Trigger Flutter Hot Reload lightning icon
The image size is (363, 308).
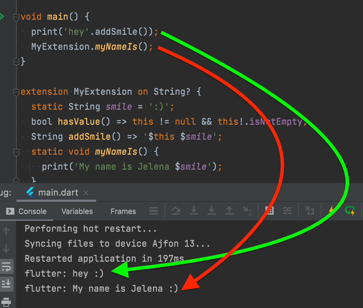[332, 210]
